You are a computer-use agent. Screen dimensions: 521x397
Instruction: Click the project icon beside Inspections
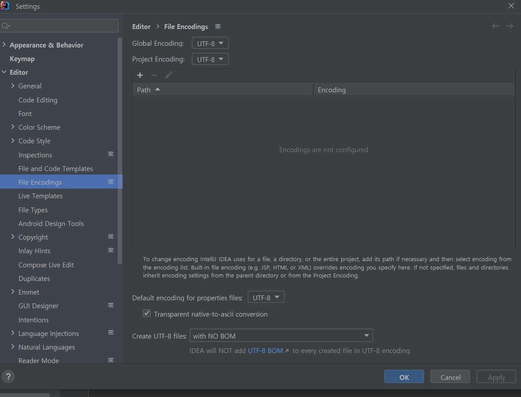[x=111, y=154]
